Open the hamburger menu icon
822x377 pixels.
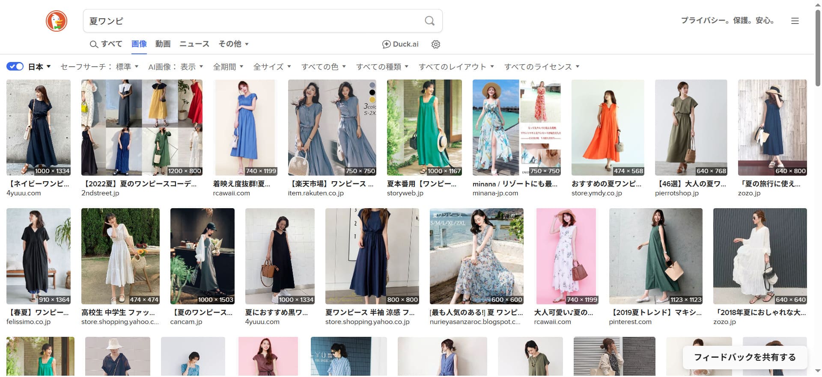795,21
